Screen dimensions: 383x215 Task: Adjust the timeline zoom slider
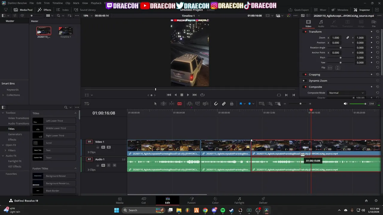[300, 104]
